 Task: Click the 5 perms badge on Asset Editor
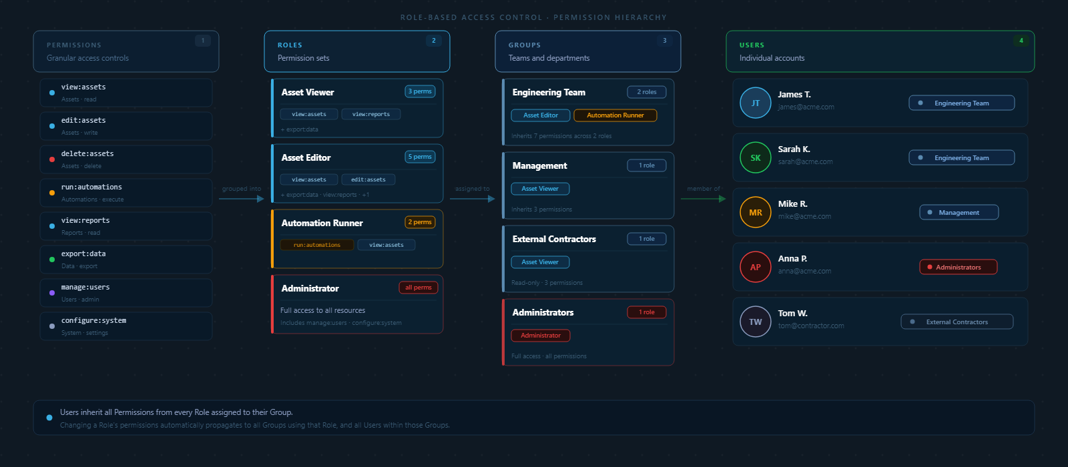pyautogui.click(x=421, y=157)
